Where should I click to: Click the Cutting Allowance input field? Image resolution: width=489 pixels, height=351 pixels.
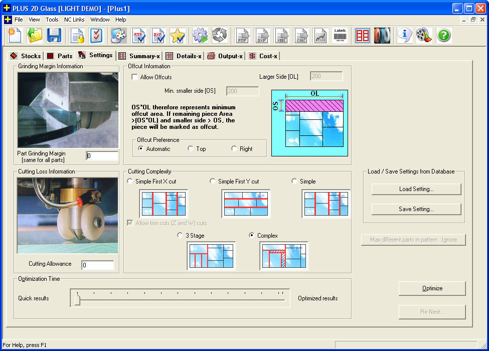pyautogui.click(x=98, y=265)
